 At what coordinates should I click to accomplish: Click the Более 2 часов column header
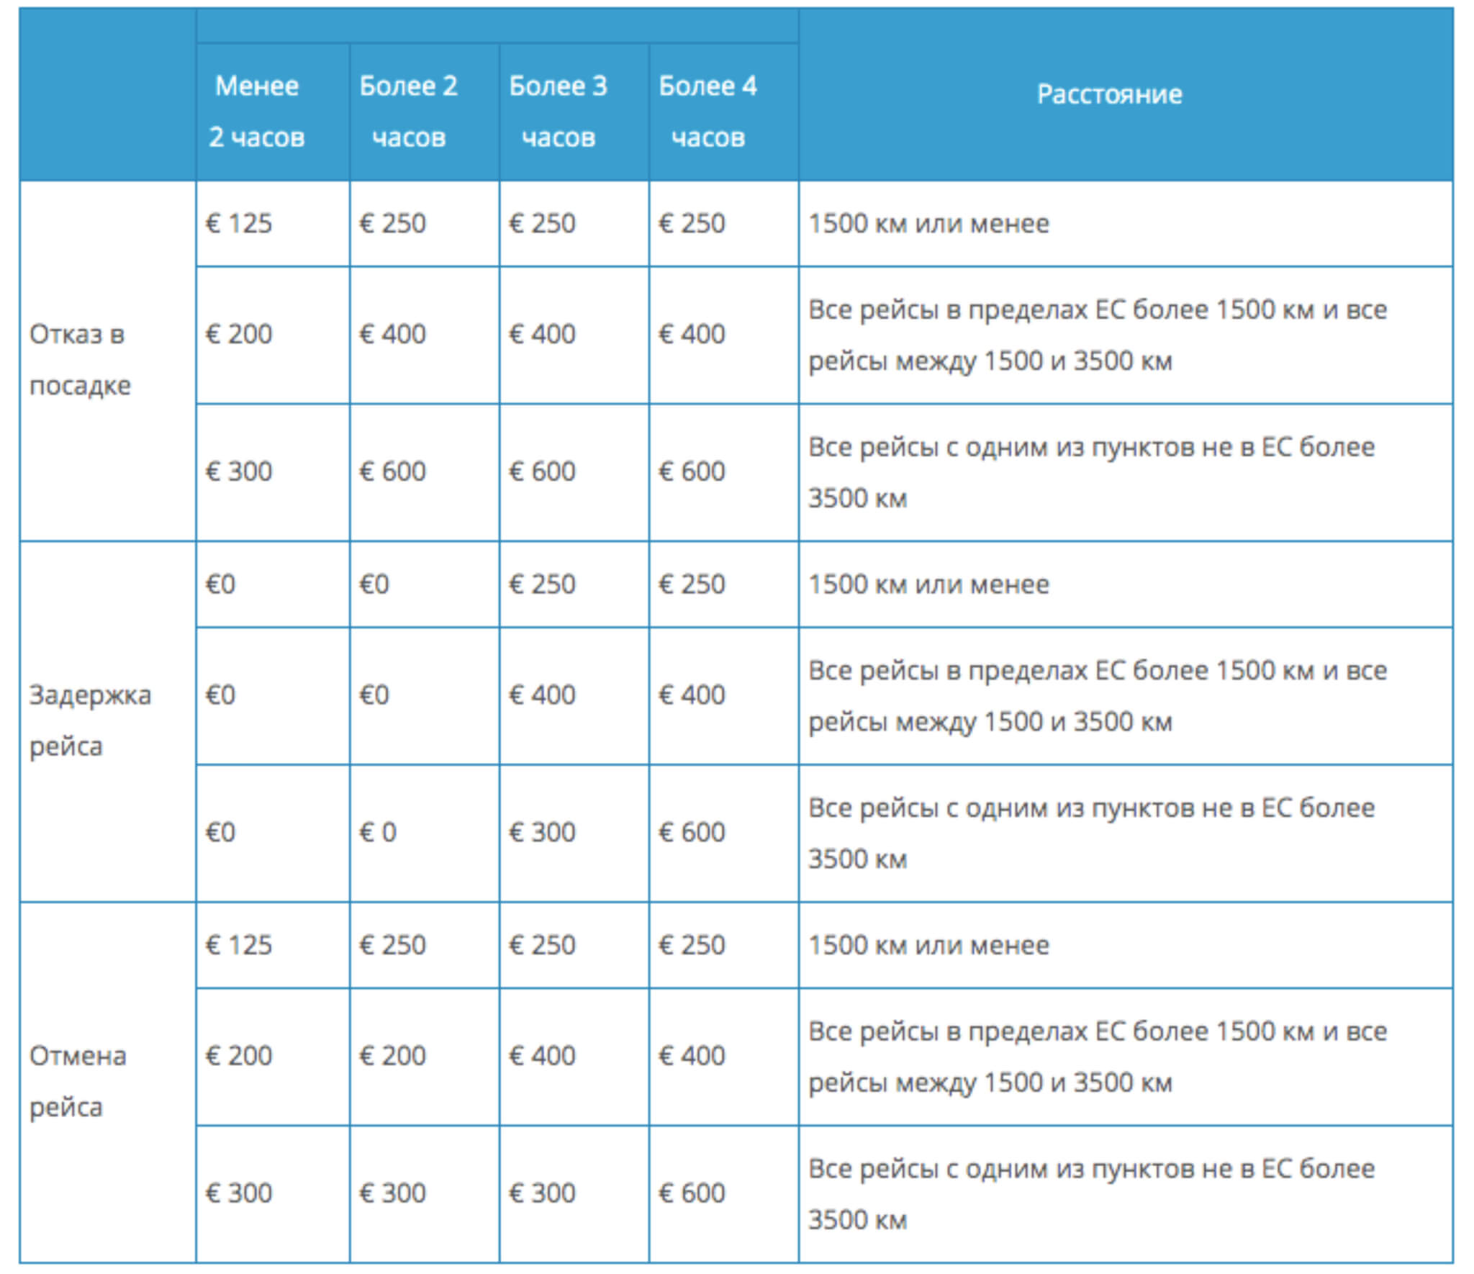408,112
